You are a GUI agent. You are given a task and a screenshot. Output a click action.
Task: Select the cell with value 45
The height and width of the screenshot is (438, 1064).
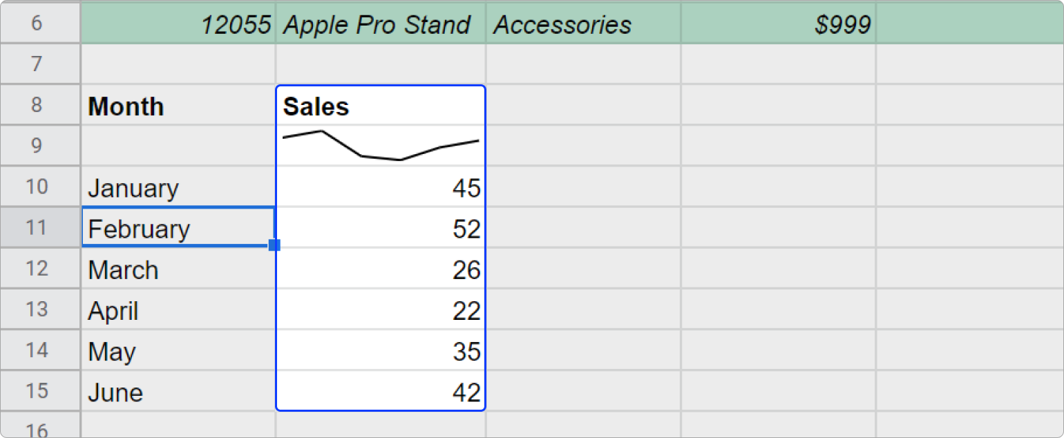[380, 188]
